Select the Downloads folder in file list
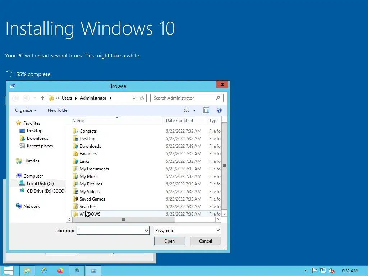The height and width of the screenshot is (276, 368). tap(90, 146)
